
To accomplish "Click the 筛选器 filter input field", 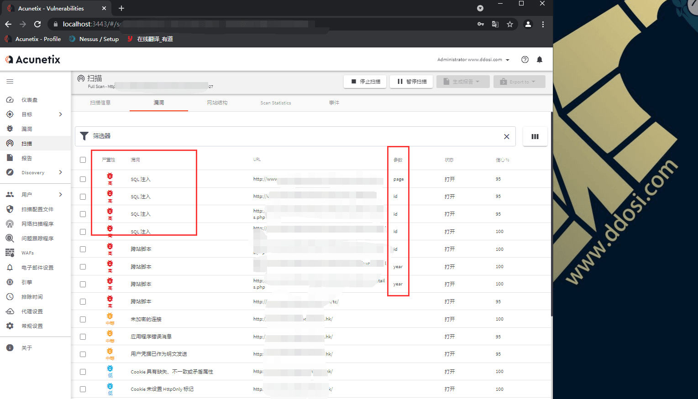I will coord(295,136).
